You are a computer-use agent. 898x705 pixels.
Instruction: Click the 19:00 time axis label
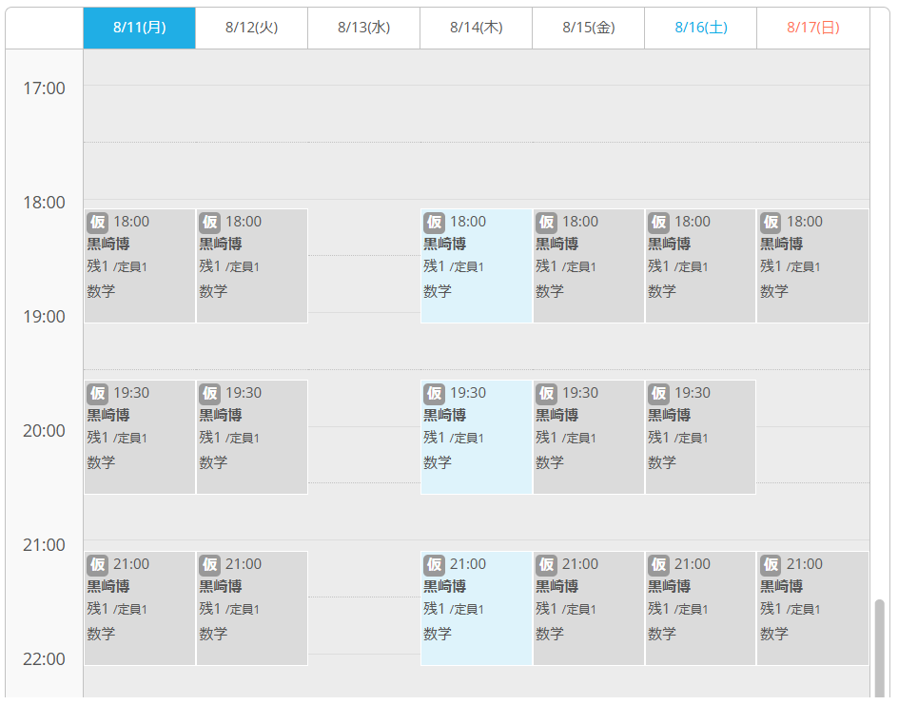[44, 316]
